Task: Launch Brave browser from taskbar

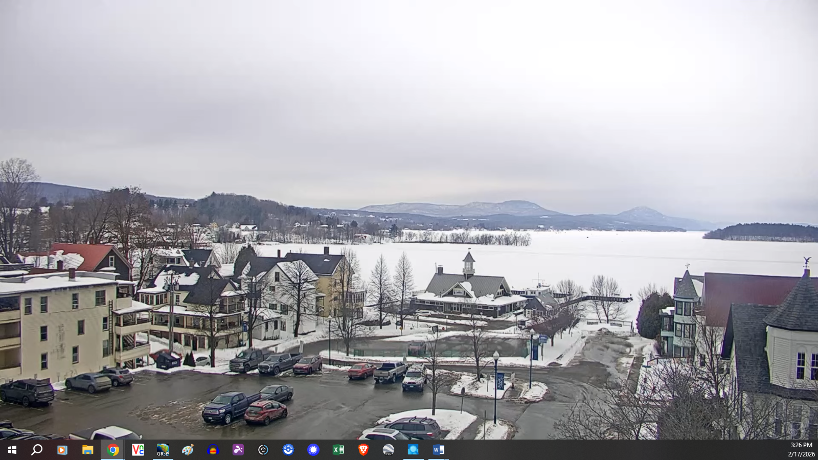Action: point(363,450)
